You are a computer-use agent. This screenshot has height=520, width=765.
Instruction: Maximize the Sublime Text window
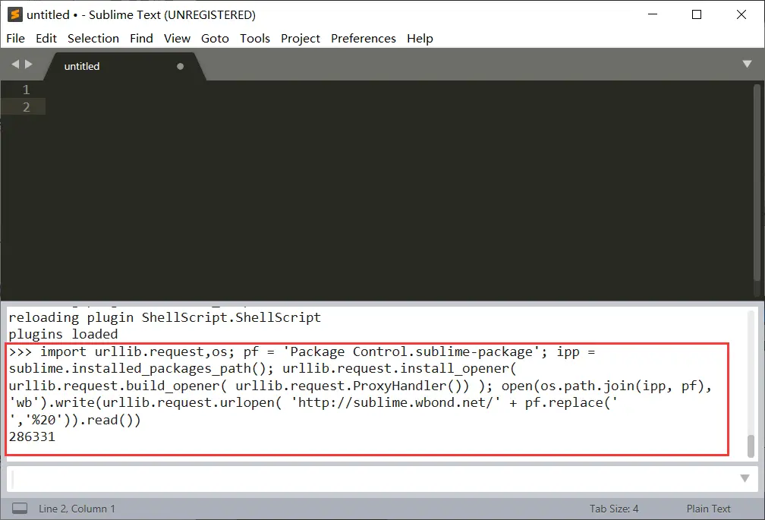click(x=697, y=14)
